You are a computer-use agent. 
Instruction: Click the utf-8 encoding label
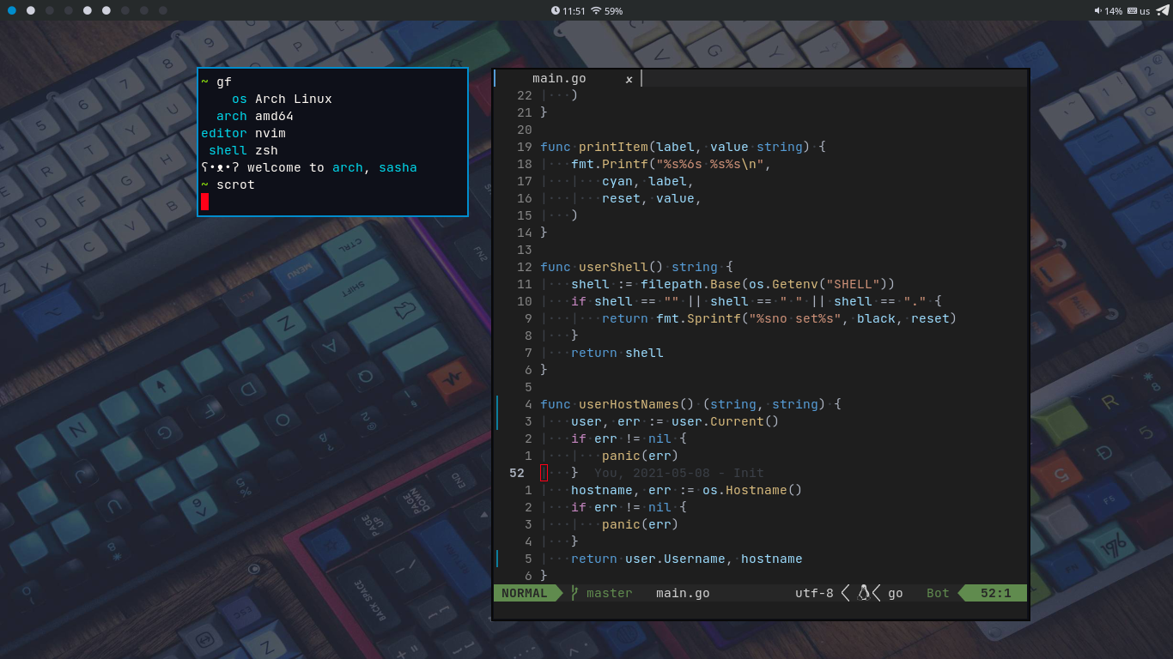(814, 593)
